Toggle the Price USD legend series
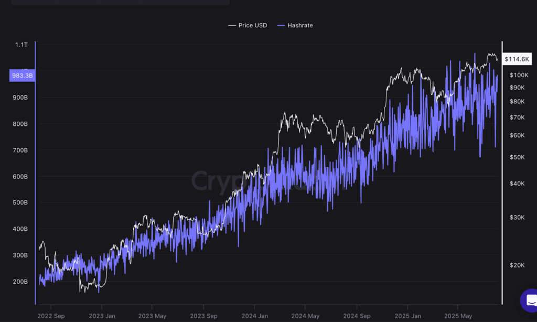This screenshot has height=322, width=537. pyautogui.click(x=248, y=25)
